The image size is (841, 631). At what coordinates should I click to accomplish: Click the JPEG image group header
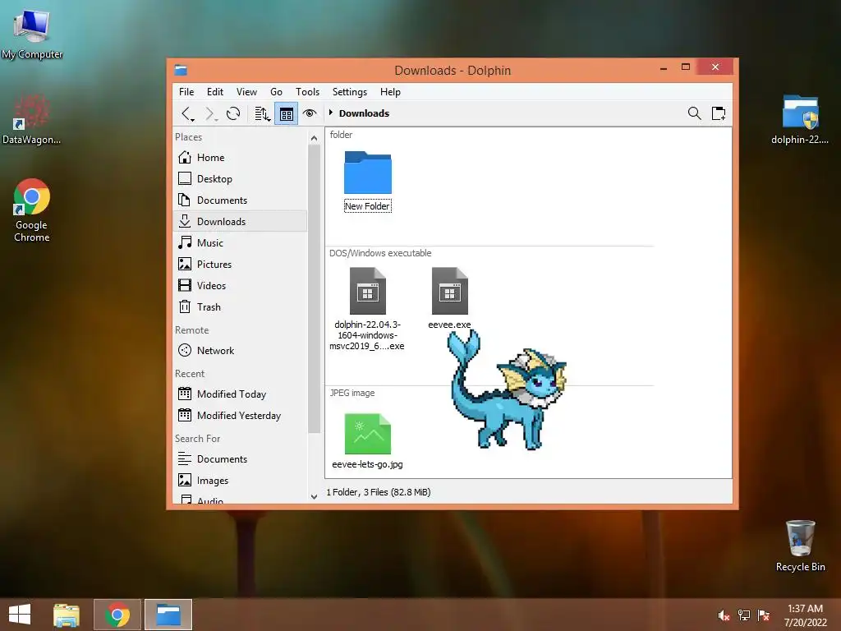pos(352,393)
